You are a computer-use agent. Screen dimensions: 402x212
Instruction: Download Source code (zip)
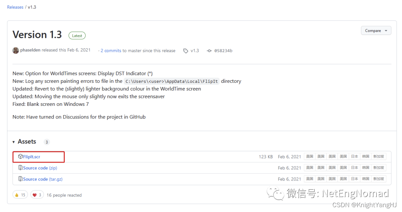(x=40, y=168)
